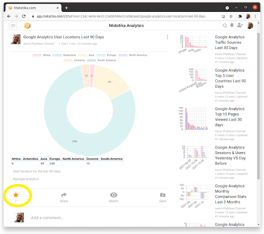264x234 pixels.
Task: Toggle Oceania legend entry
Action: pos(74,60)
